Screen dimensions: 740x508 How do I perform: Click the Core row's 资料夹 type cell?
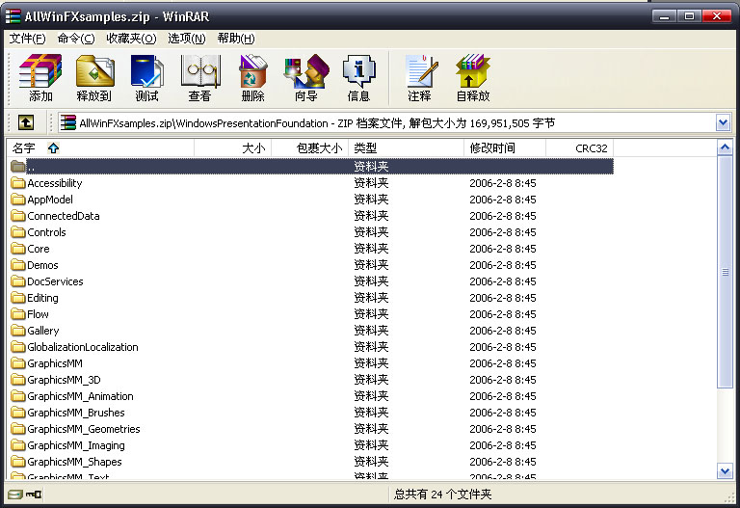pos(371,249)
